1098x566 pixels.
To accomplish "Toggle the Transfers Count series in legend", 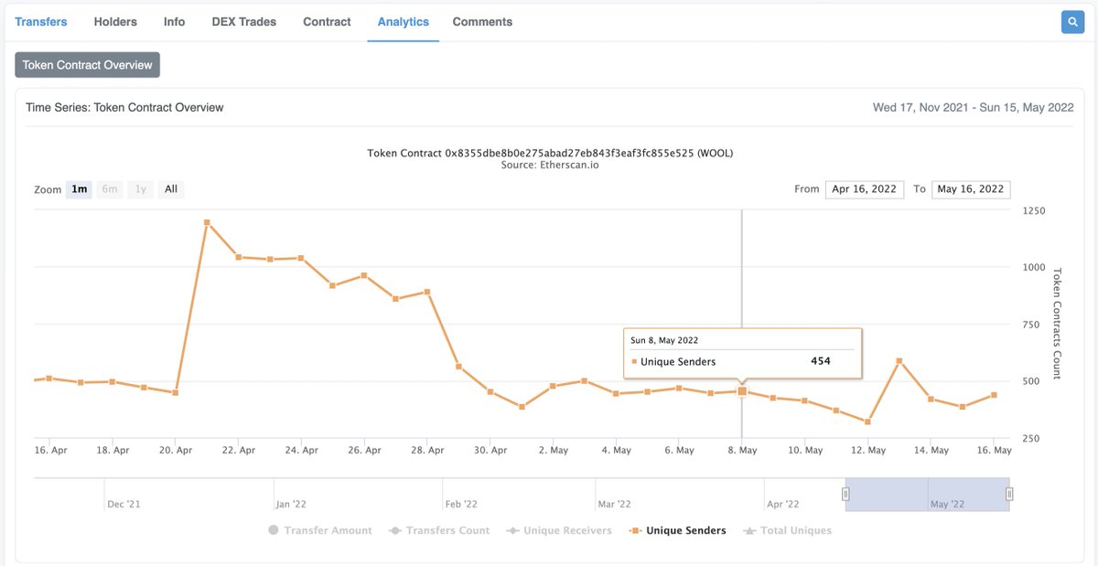I will point(439,530).
